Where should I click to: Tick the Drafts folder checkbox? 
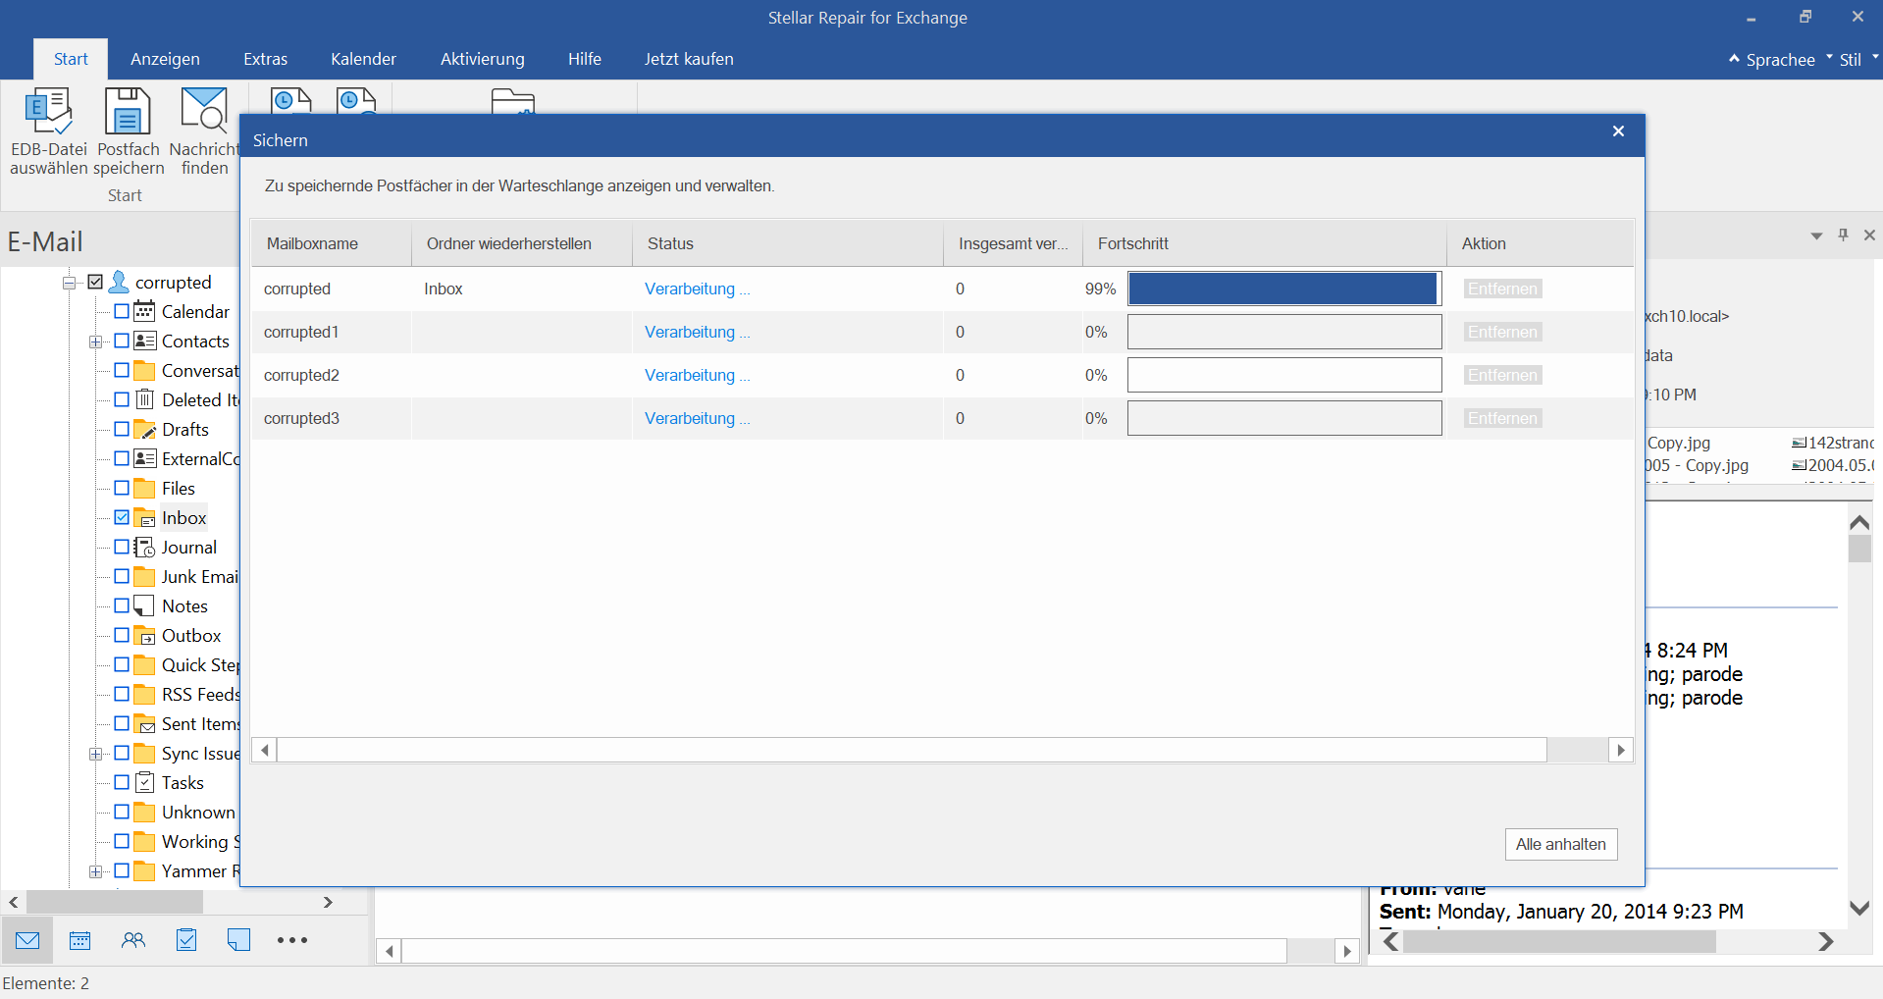point(122,429)
